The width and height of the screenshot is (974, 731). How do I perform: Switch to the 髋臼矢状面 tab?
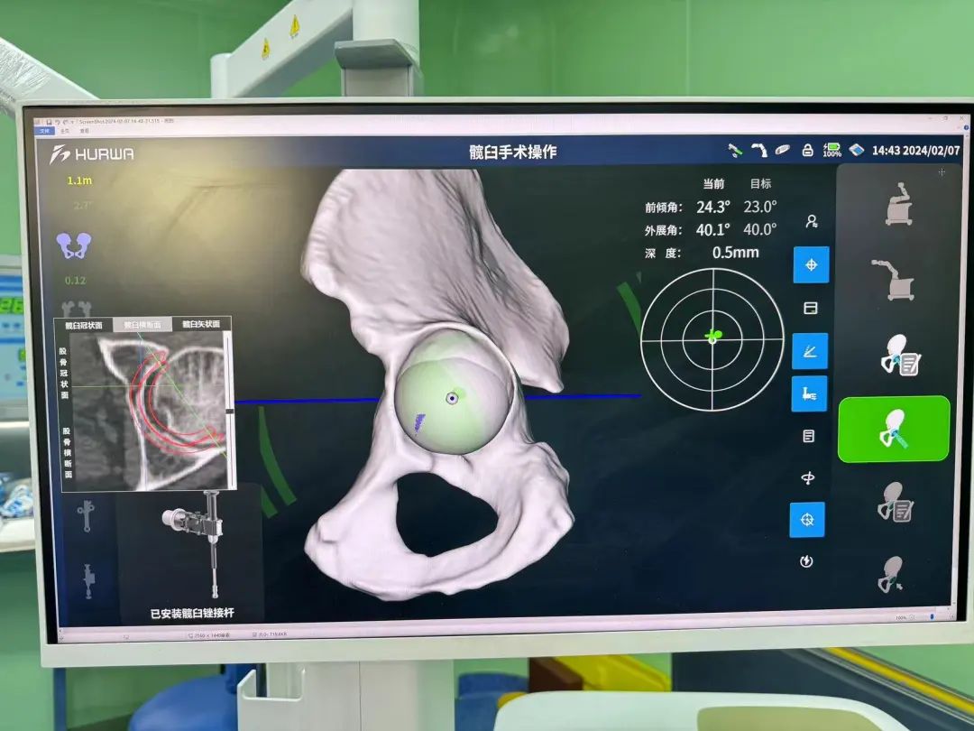coord(204,325)
